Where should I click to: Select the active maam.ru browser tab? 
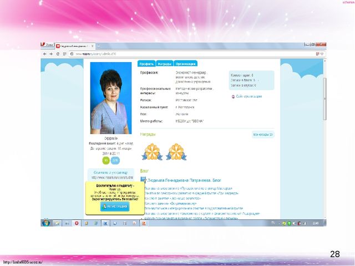click(75, 46)
